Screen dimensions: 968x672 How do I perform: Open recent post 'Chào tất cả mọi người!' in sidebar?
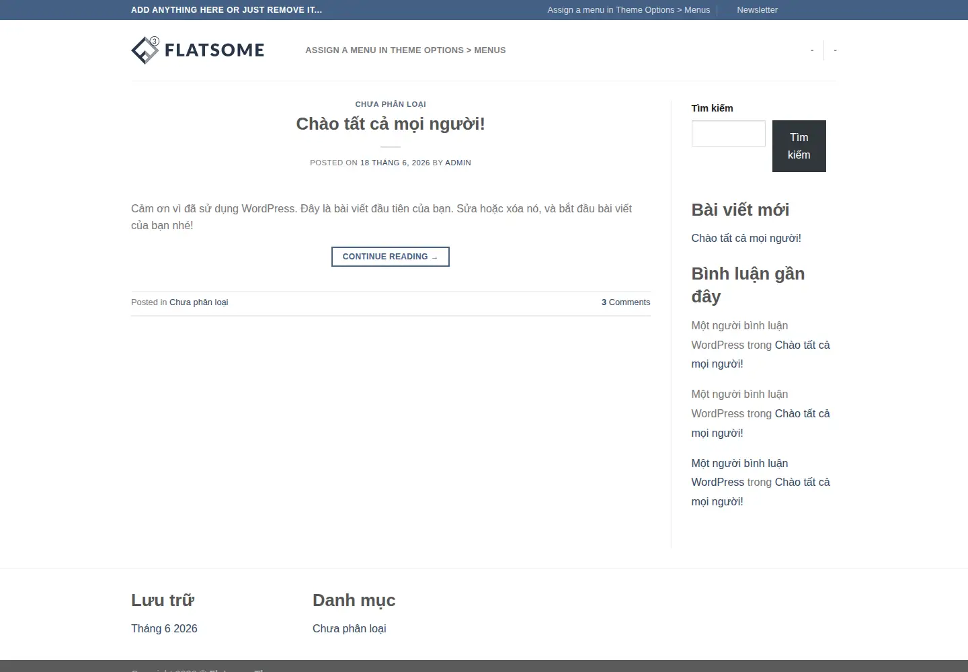(x=746, y=238)
